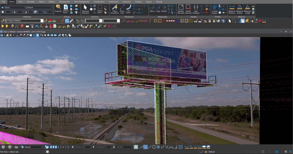Collapse the ribbon with the top-right chevron
This screenshot has width=293, height=154.
[291, 2]
